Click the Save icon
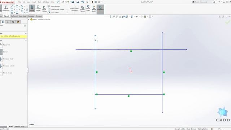Viewport: 231px width, 130px height. (73, 2)
